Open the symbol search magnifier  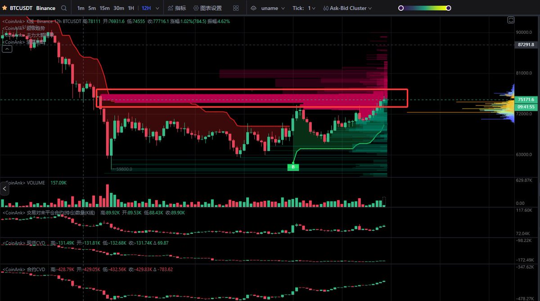(63, 8)
